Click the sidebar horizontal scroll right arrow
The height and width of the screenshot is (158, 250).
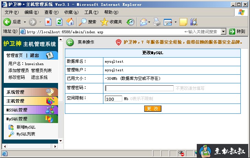[55, 146]
